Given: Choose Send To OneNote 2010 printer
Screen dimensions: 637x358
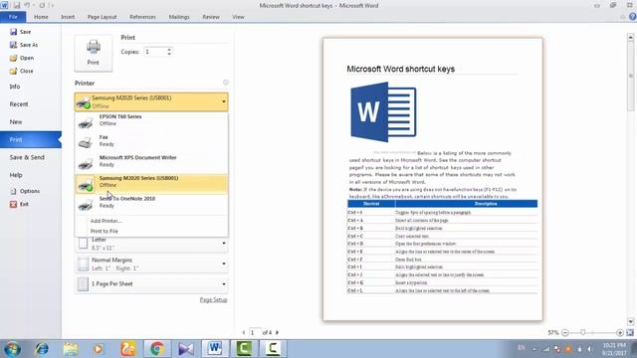Looking at the screenshot, I should (151, 202).
